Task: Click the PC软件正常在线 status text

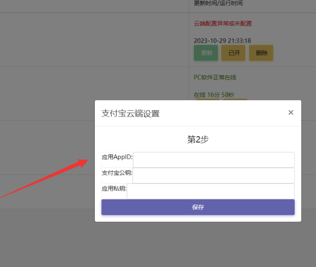Action: [x=215, y=77]
